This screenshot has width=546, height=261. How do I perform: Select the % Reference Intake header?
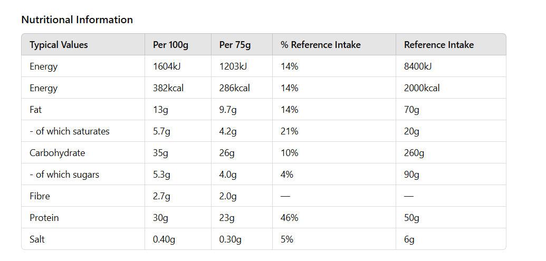click(x=320, y=45)
